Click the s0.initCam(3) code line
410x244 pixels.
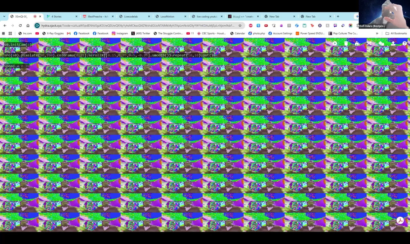(x=17, y=45)
